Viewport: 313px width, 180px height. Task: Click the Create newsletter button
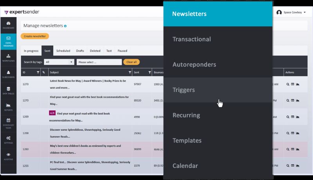pos(35,36)
